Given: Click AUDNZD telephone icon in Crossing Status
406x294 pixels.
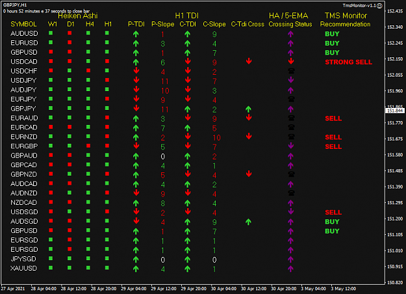Looking at the screenshot, I should pos(291,193).
